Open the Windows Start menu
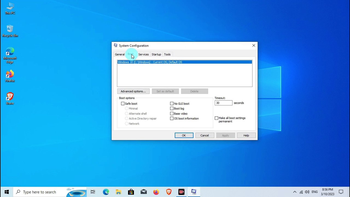The image size is (350, 197). tap(7, 192)
